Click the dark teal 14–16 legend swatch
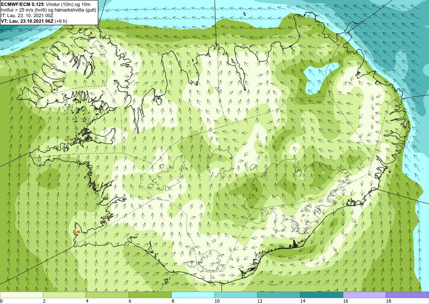Screen dimensions: 429x304 click(322, 295)
